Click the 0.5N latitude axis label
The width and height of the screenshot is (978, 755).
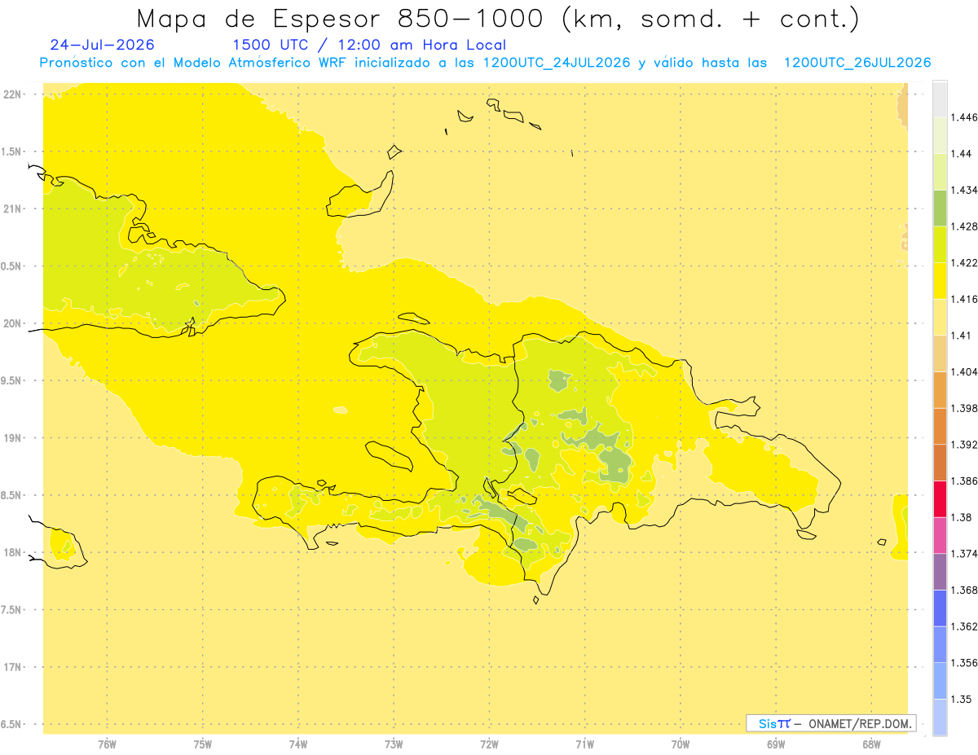click(12, 266)
